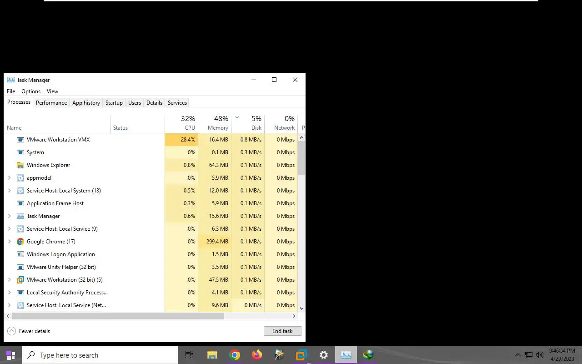
Task: Click the VMware Workstation VMX process icon
Action: click(20, 140)
